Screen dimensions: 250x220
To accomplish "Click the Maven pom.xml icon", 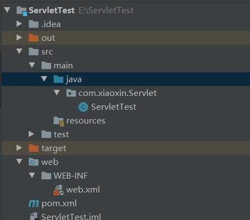I will point(34,203).
